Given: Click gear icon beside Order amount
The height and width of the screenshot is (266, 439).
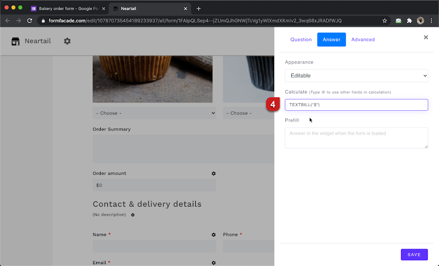Looking at the screenshot, I should point(214,174).
